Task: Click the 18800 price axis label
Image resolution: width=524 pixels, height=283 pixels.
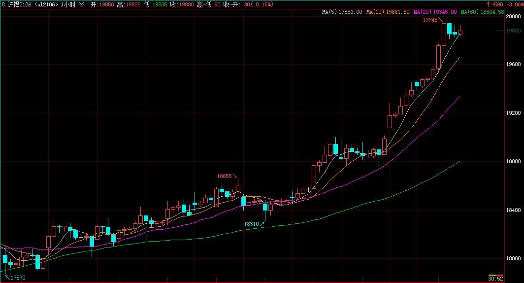Action: tap(513, 161)
